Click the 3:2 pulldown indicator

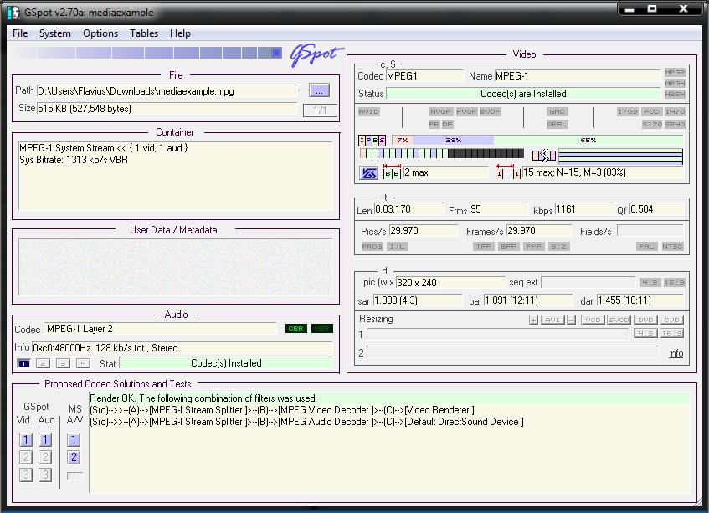[x=558, y=246]
